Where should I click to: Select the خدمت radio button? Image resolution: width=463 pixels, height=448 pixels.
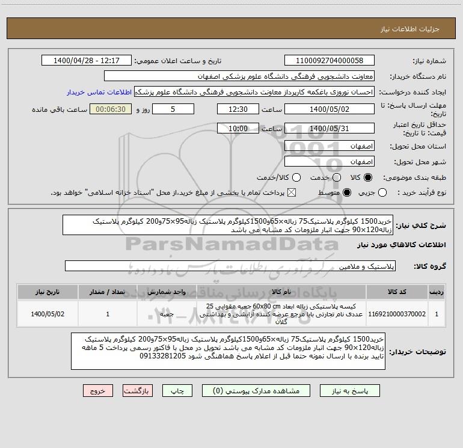[337, 177]
